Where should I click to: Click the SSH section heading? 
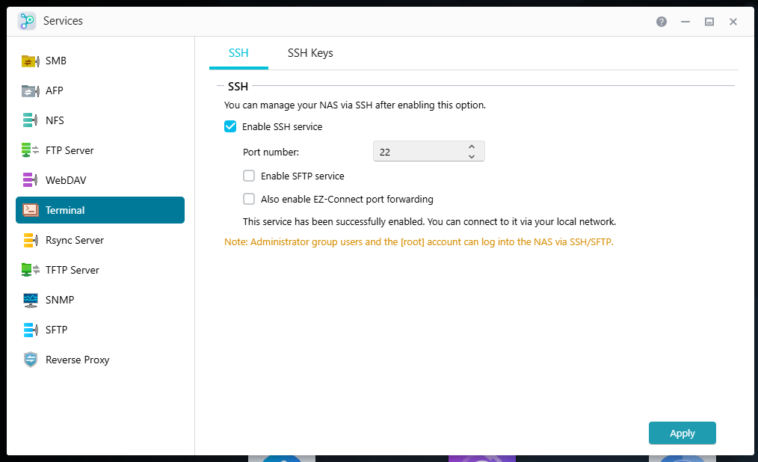238,87
